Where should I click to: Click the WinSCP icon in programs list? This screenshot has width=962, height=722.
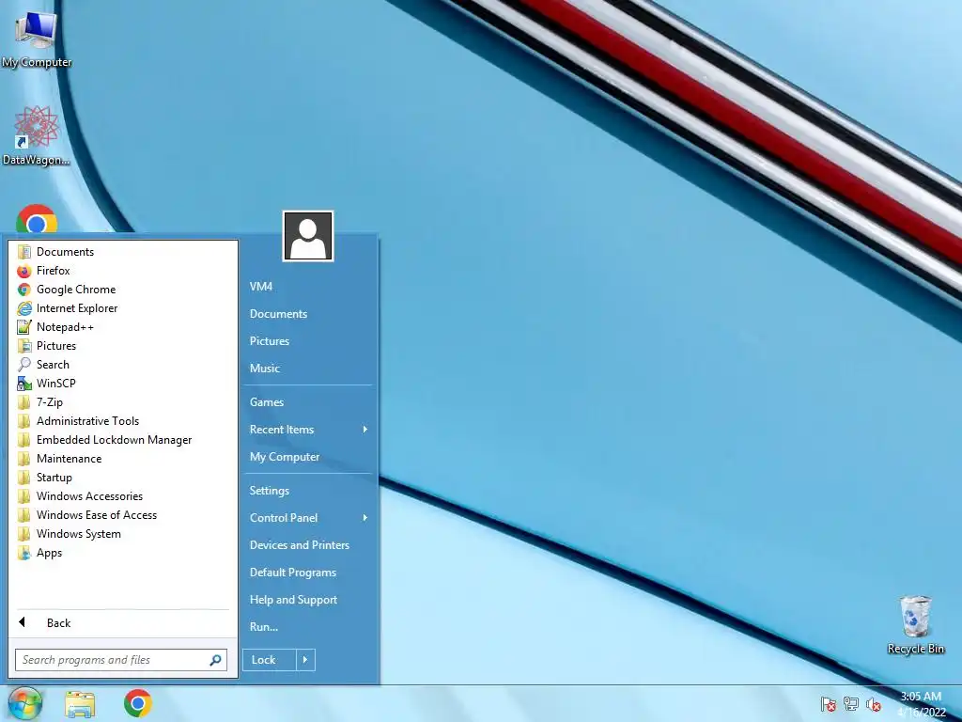[x=23, y=384]
